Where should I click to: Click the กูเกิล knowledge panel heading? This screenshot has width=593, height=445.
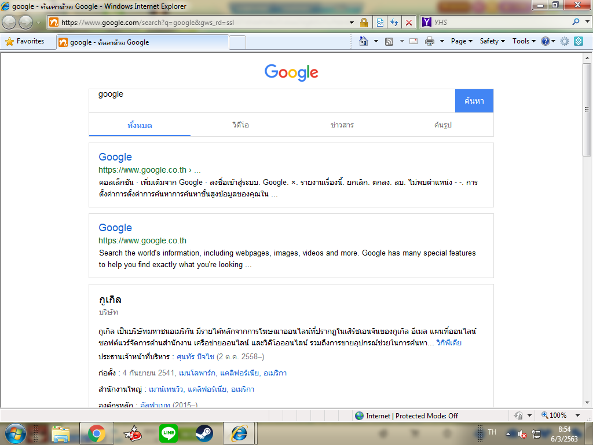110,300
